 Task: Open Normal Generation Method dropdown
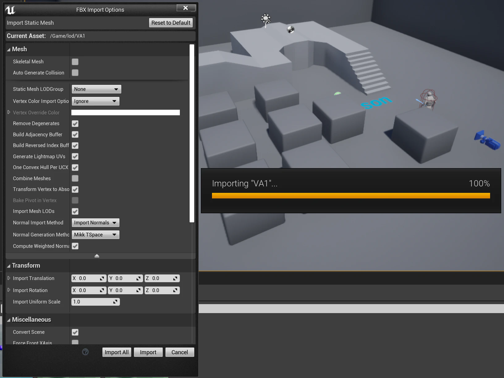tap(95, 235)
